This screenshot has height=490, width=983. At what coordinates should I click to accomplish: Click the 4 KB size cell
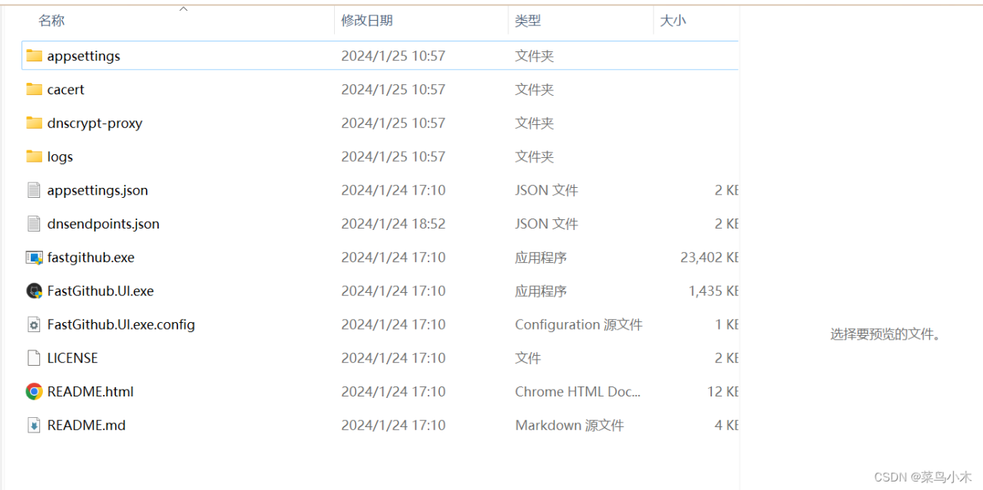(726, 426)
